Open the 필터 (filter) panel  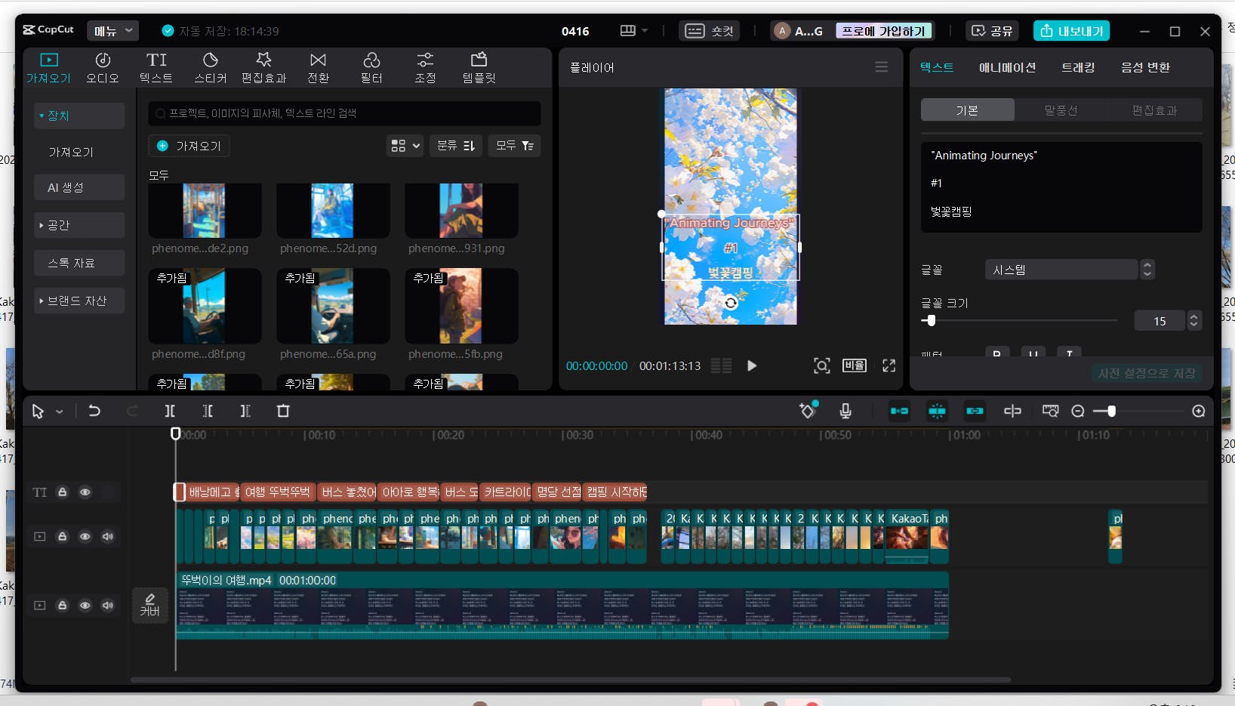pos(371,67)
